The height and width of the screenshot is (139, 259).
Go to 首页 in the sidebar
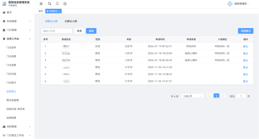point(9,12)
